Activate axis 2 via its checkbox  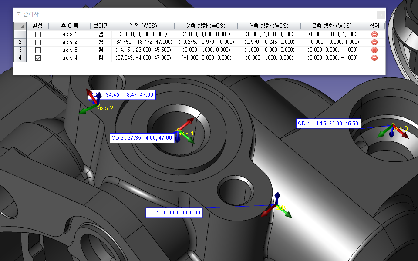click(38, 42)
